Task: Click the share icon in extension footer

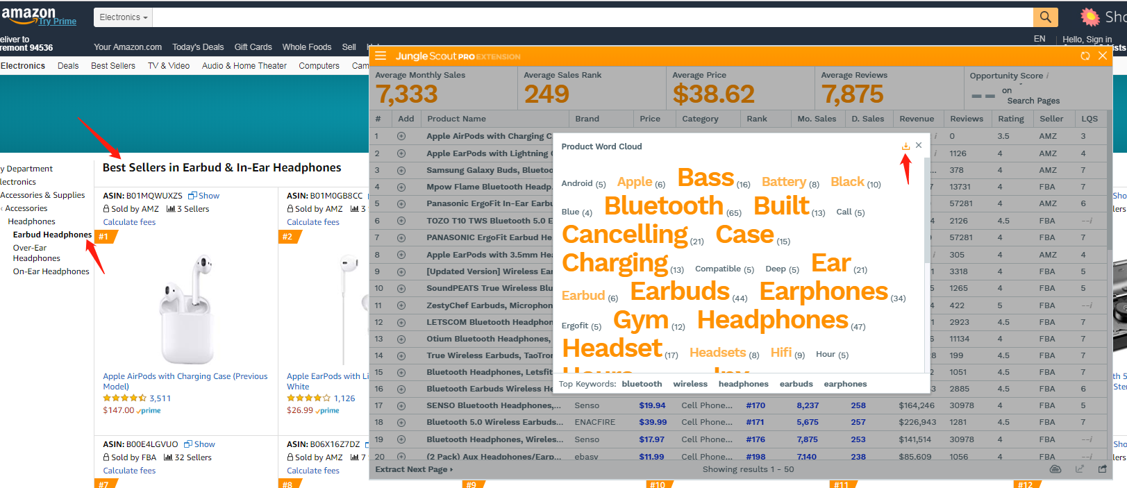Action: tap(1102, 469)
